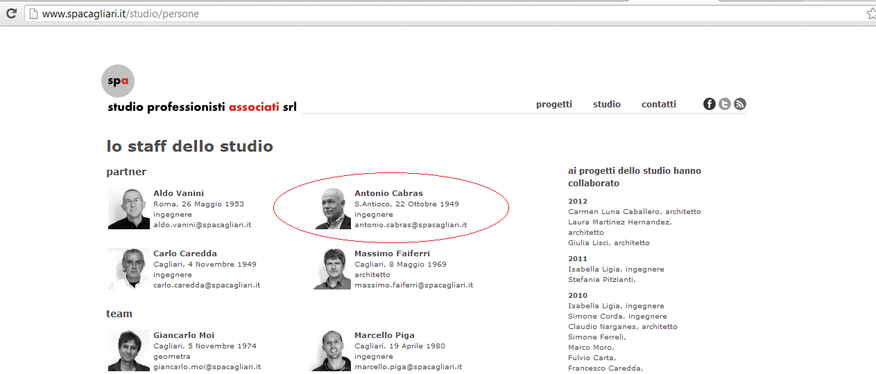Screen dimensions: 876x374
Task: Click email aldo.vanini@spacagliari.it
Action: coord(202,225)
